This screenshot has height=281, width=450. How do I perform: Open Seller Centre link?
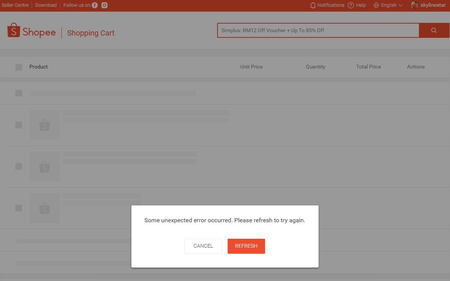pyautogui.click(x=15, y=5)
